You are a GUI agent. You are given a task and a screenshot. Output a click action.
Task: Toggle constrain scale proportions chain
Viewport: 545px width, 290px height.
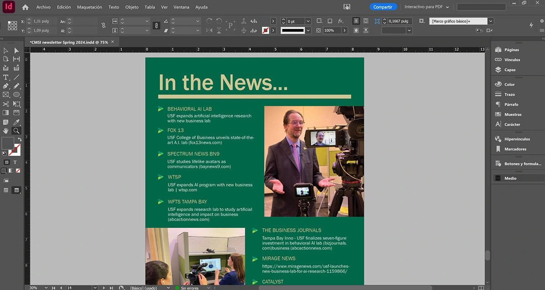tap(156, 25)
